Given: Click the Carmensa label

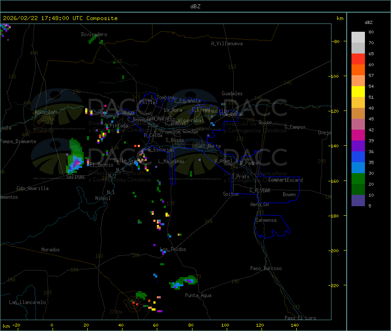Looking at the screenshot, I should pyautogui.click(x=266, y=220).
